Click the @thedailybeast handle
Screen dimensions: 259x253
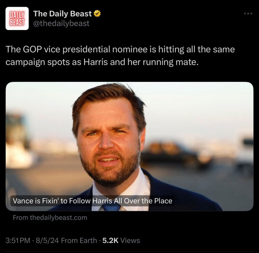61,24
